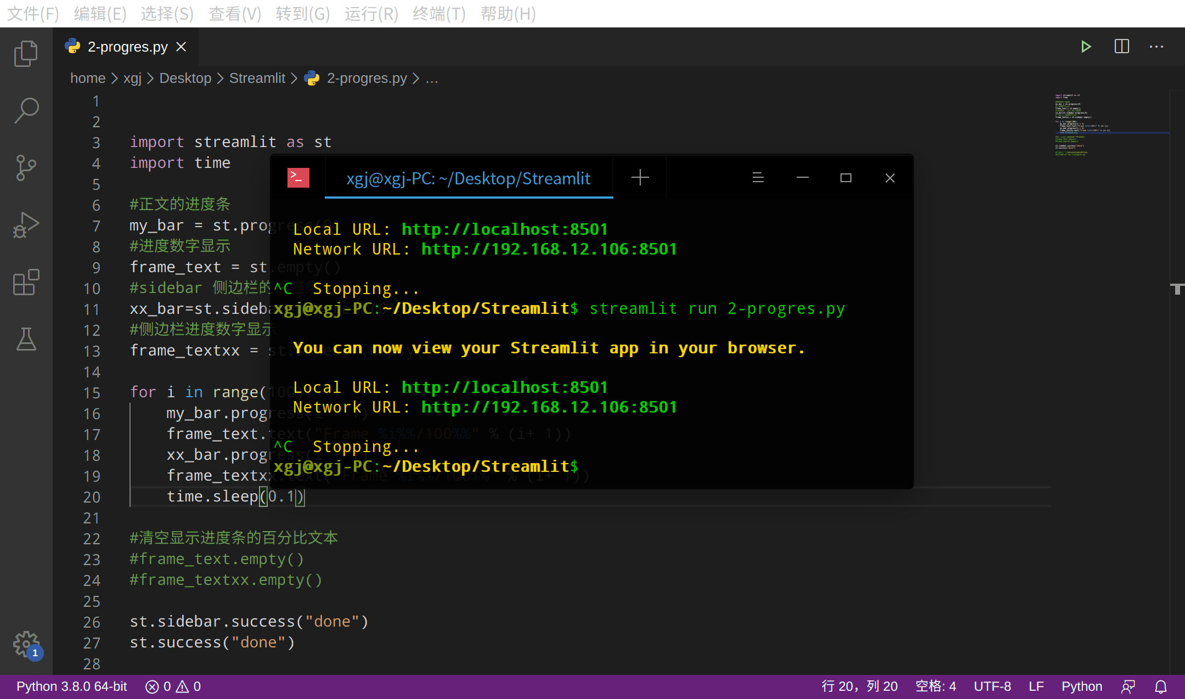Viewport: 1185px width, 699px height.
Task: Open the Source Control view
Action: pyautogui.click(x=26, y=167)
